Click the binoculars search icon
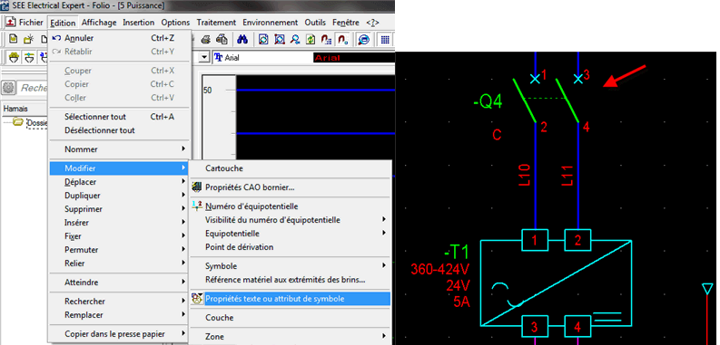Viewport: 720px width, 345px height. tap(242, 40)
